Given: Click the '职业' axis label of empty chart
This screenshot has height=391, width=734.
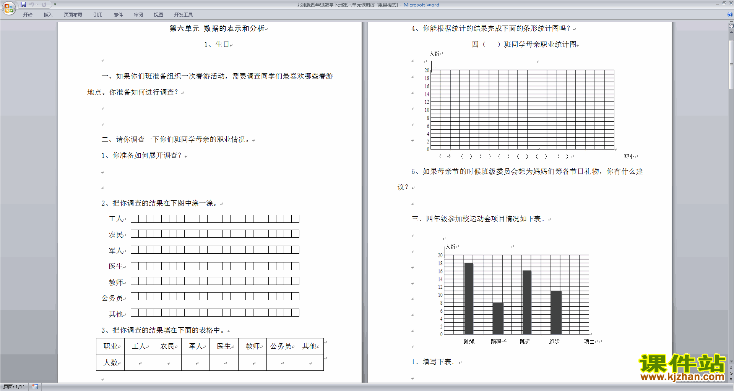Looking at the screenshot, I should [629, 156].
